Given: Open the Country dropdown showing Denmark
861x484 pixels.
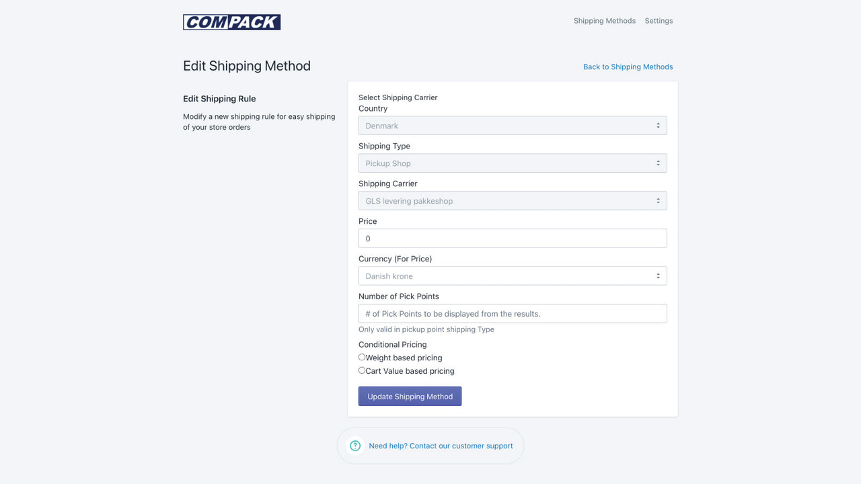Looking at the screenshot, I should coord(513,125).
